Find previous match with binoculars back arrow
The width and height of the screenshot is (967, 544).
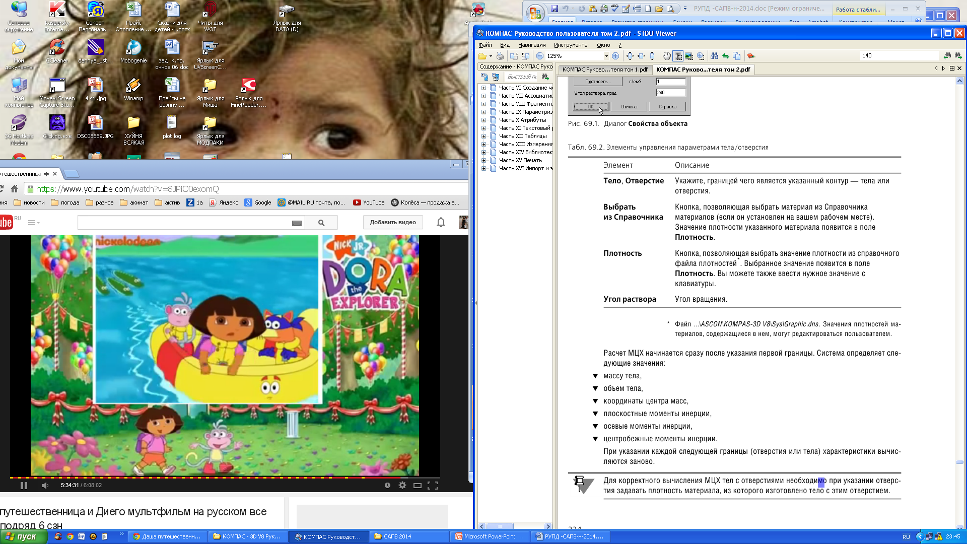pyautogui.click(x=947, y=55)
